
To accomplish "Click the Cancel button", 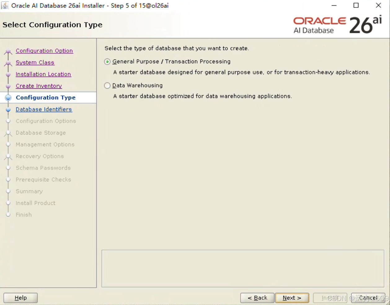I will pos(368,298).
